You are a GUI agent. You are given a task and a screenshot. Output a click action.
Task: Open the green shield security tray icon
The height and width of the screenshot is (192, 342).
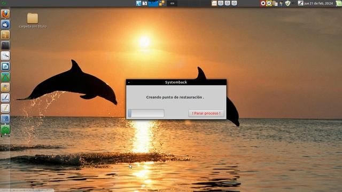pos(288,3)
